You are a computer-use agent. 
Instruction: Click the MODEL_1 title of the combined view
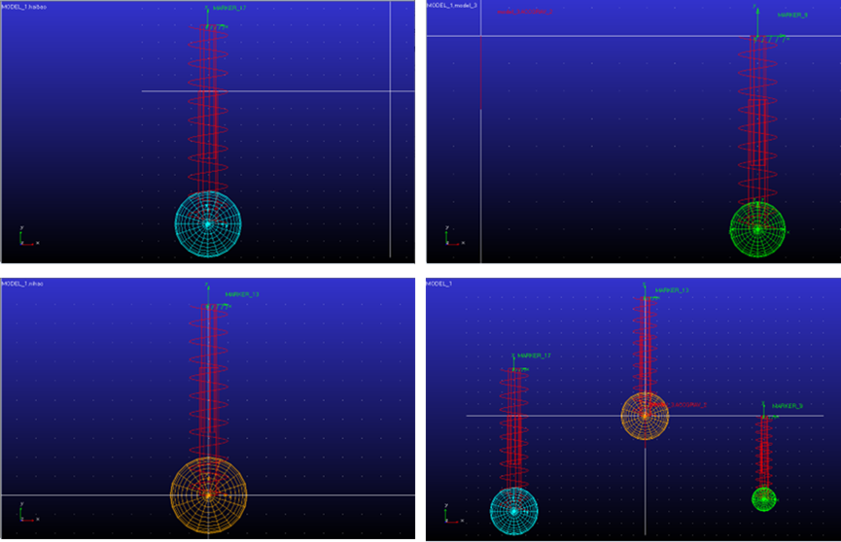tap(439, 284)
